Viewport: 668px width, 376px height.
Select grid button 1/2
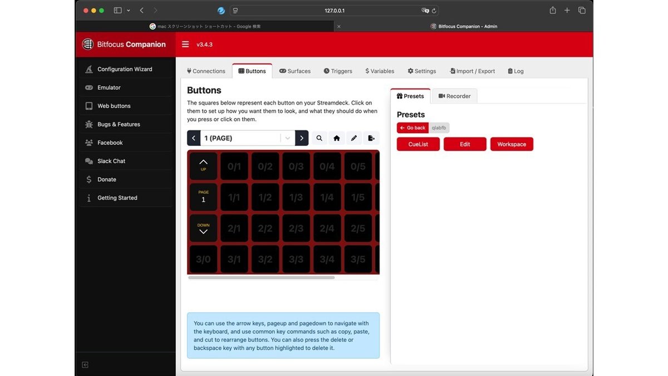265,197
